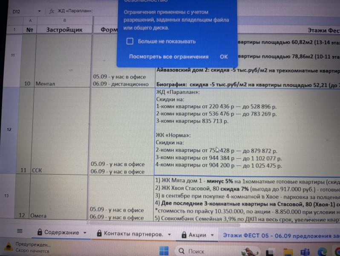340x256 pixels.
Task: Click the ЖК Мята дом 1 offers cell
Action: [x=247, y=199]
